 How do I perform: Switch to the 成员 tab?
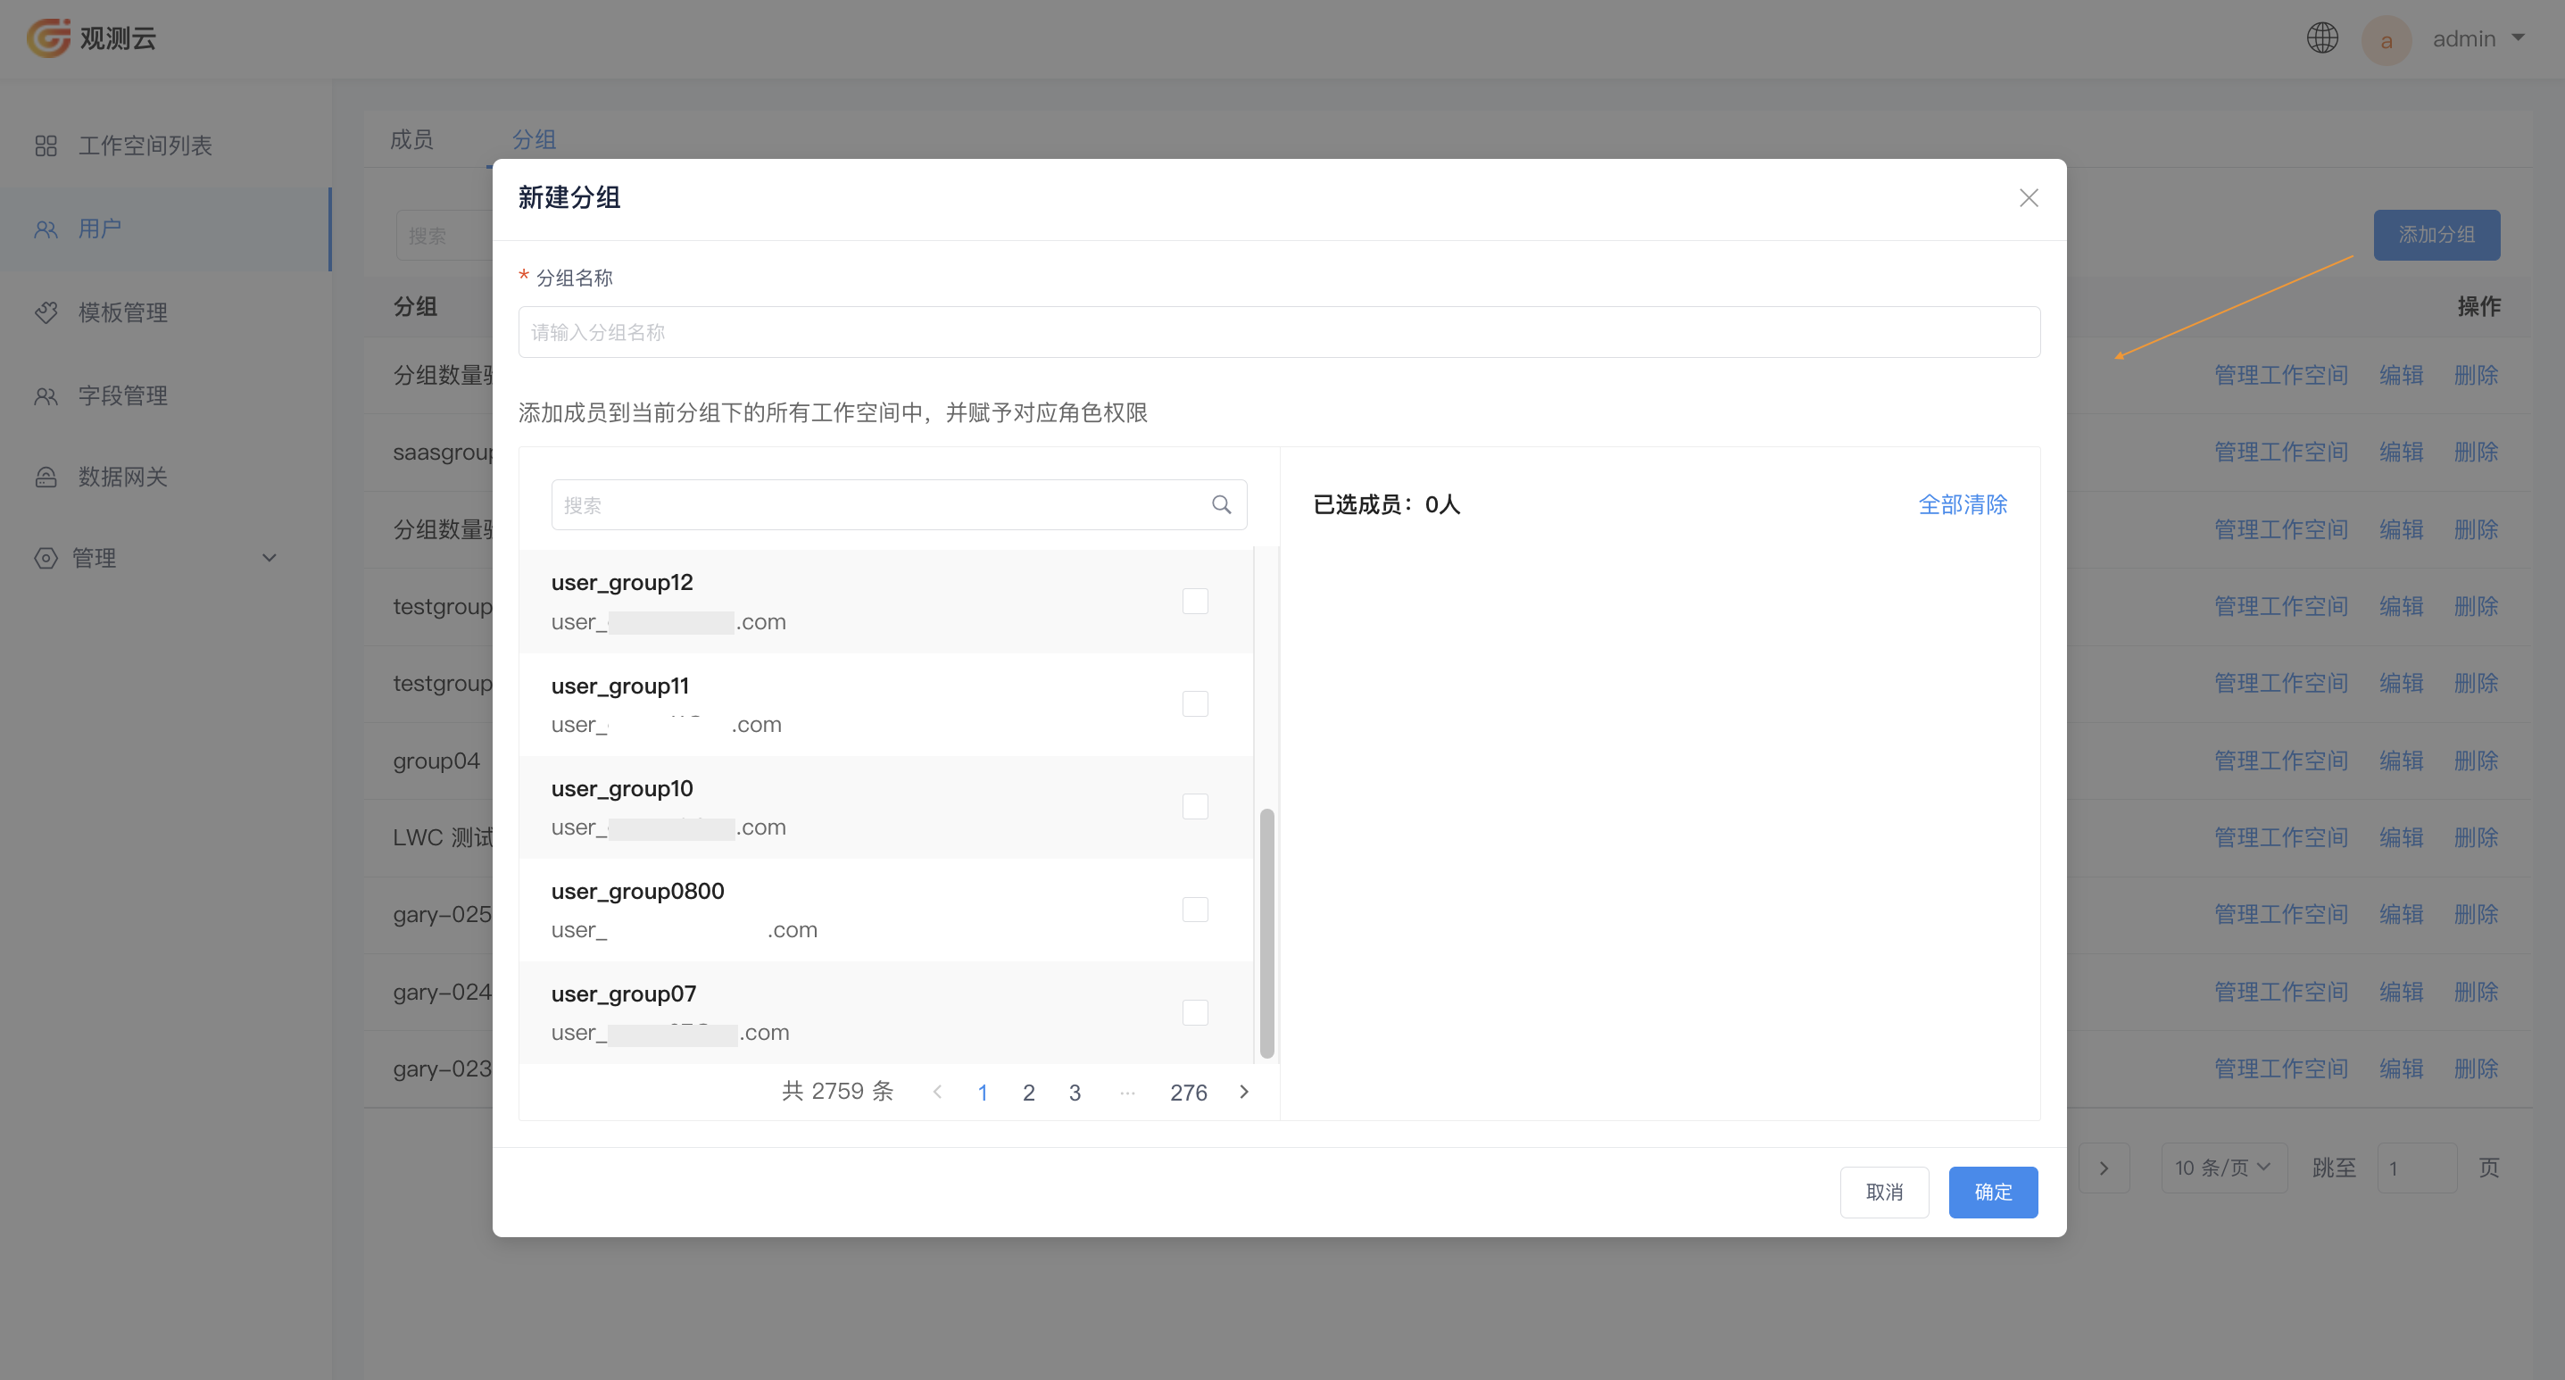point(411,139)
